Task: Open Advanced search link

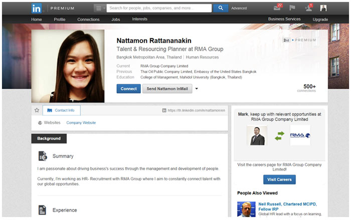Action: point(239,8)
